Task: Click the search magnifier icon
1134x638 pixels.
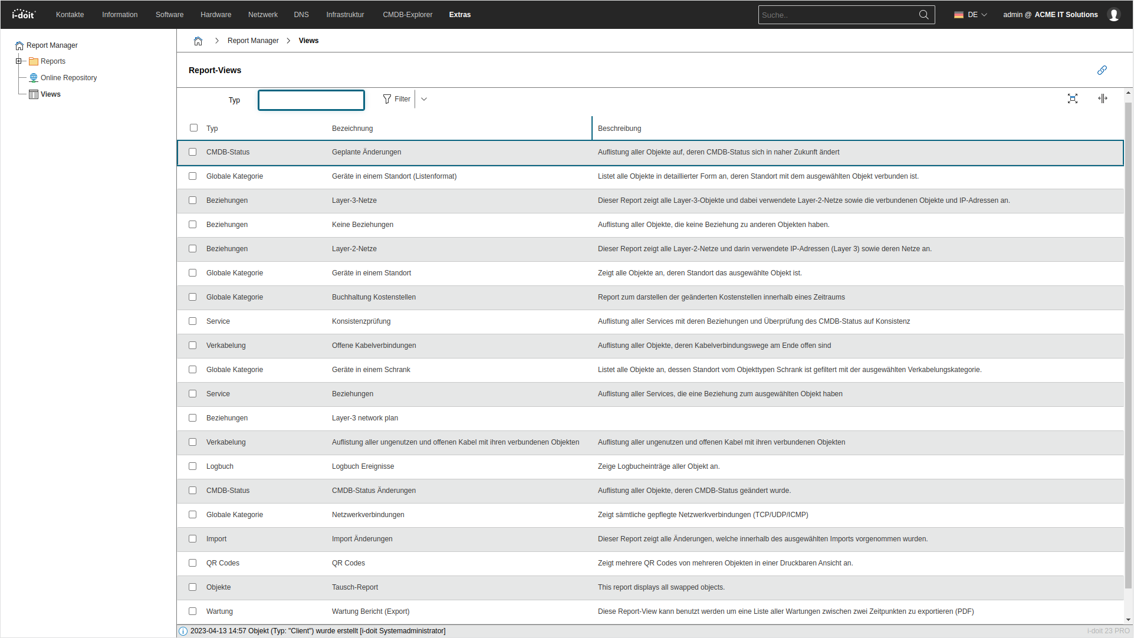Action: tap(923, 15)
